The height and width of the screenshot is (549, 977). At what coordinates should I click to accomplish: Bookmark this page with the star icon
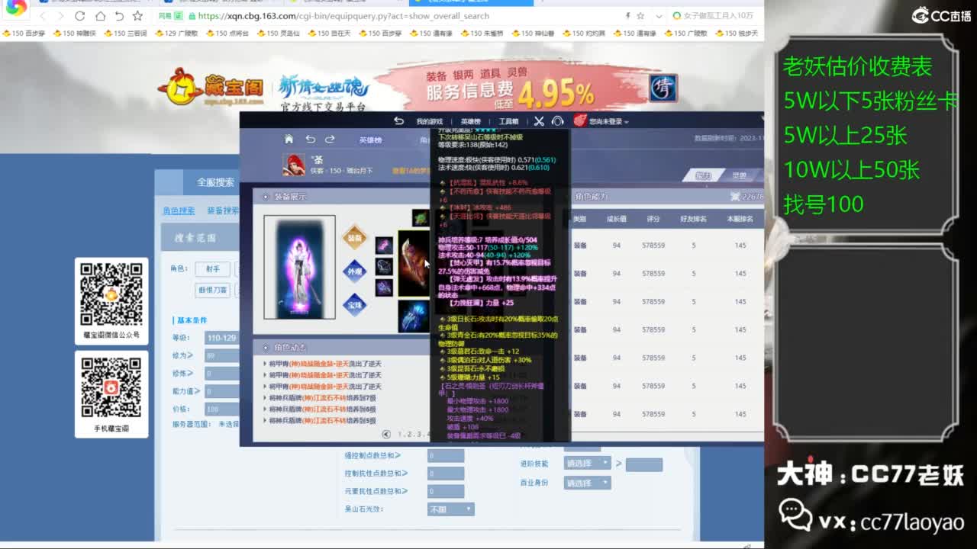(137, 16)
